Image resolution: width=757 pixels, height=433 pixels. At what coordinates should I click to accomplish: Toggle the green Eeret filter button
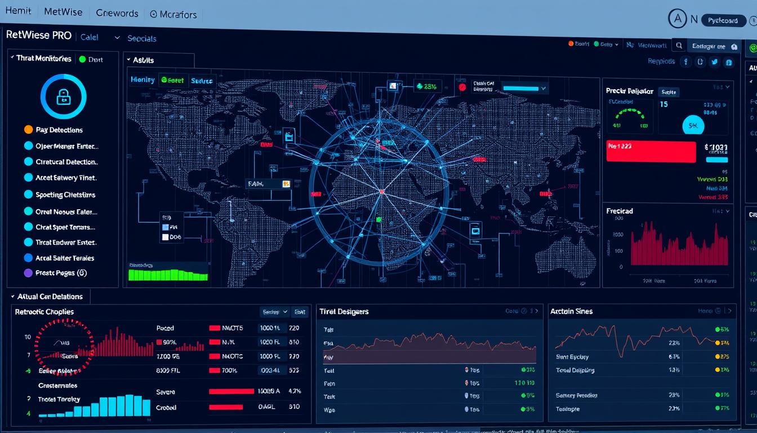pos(172,81)
